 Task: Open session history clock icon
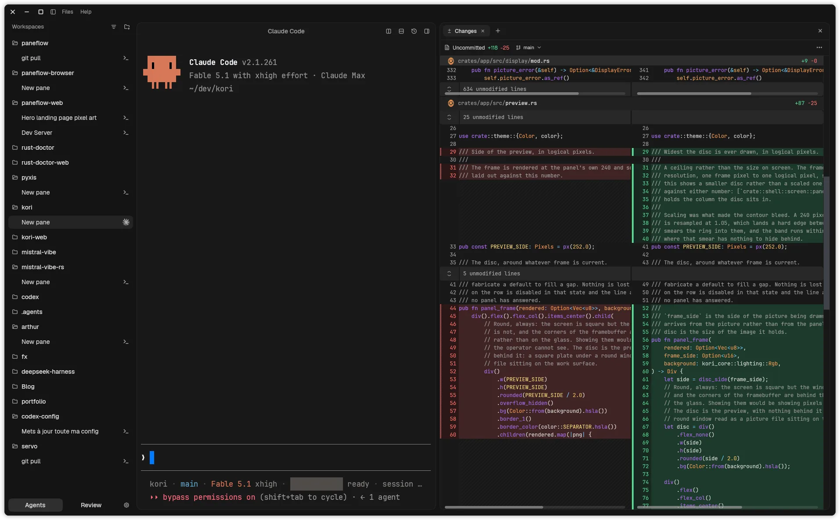tap(414, 31)
